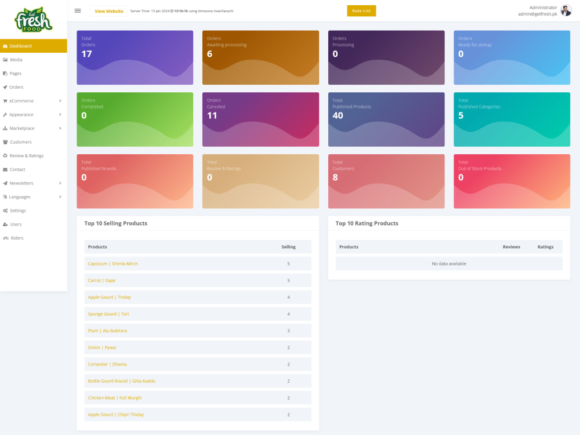Image resolution: width=580 pixels, height=435 pixels.
Task: Click the Languages icon in sidebar
Action: coord(5,197)
